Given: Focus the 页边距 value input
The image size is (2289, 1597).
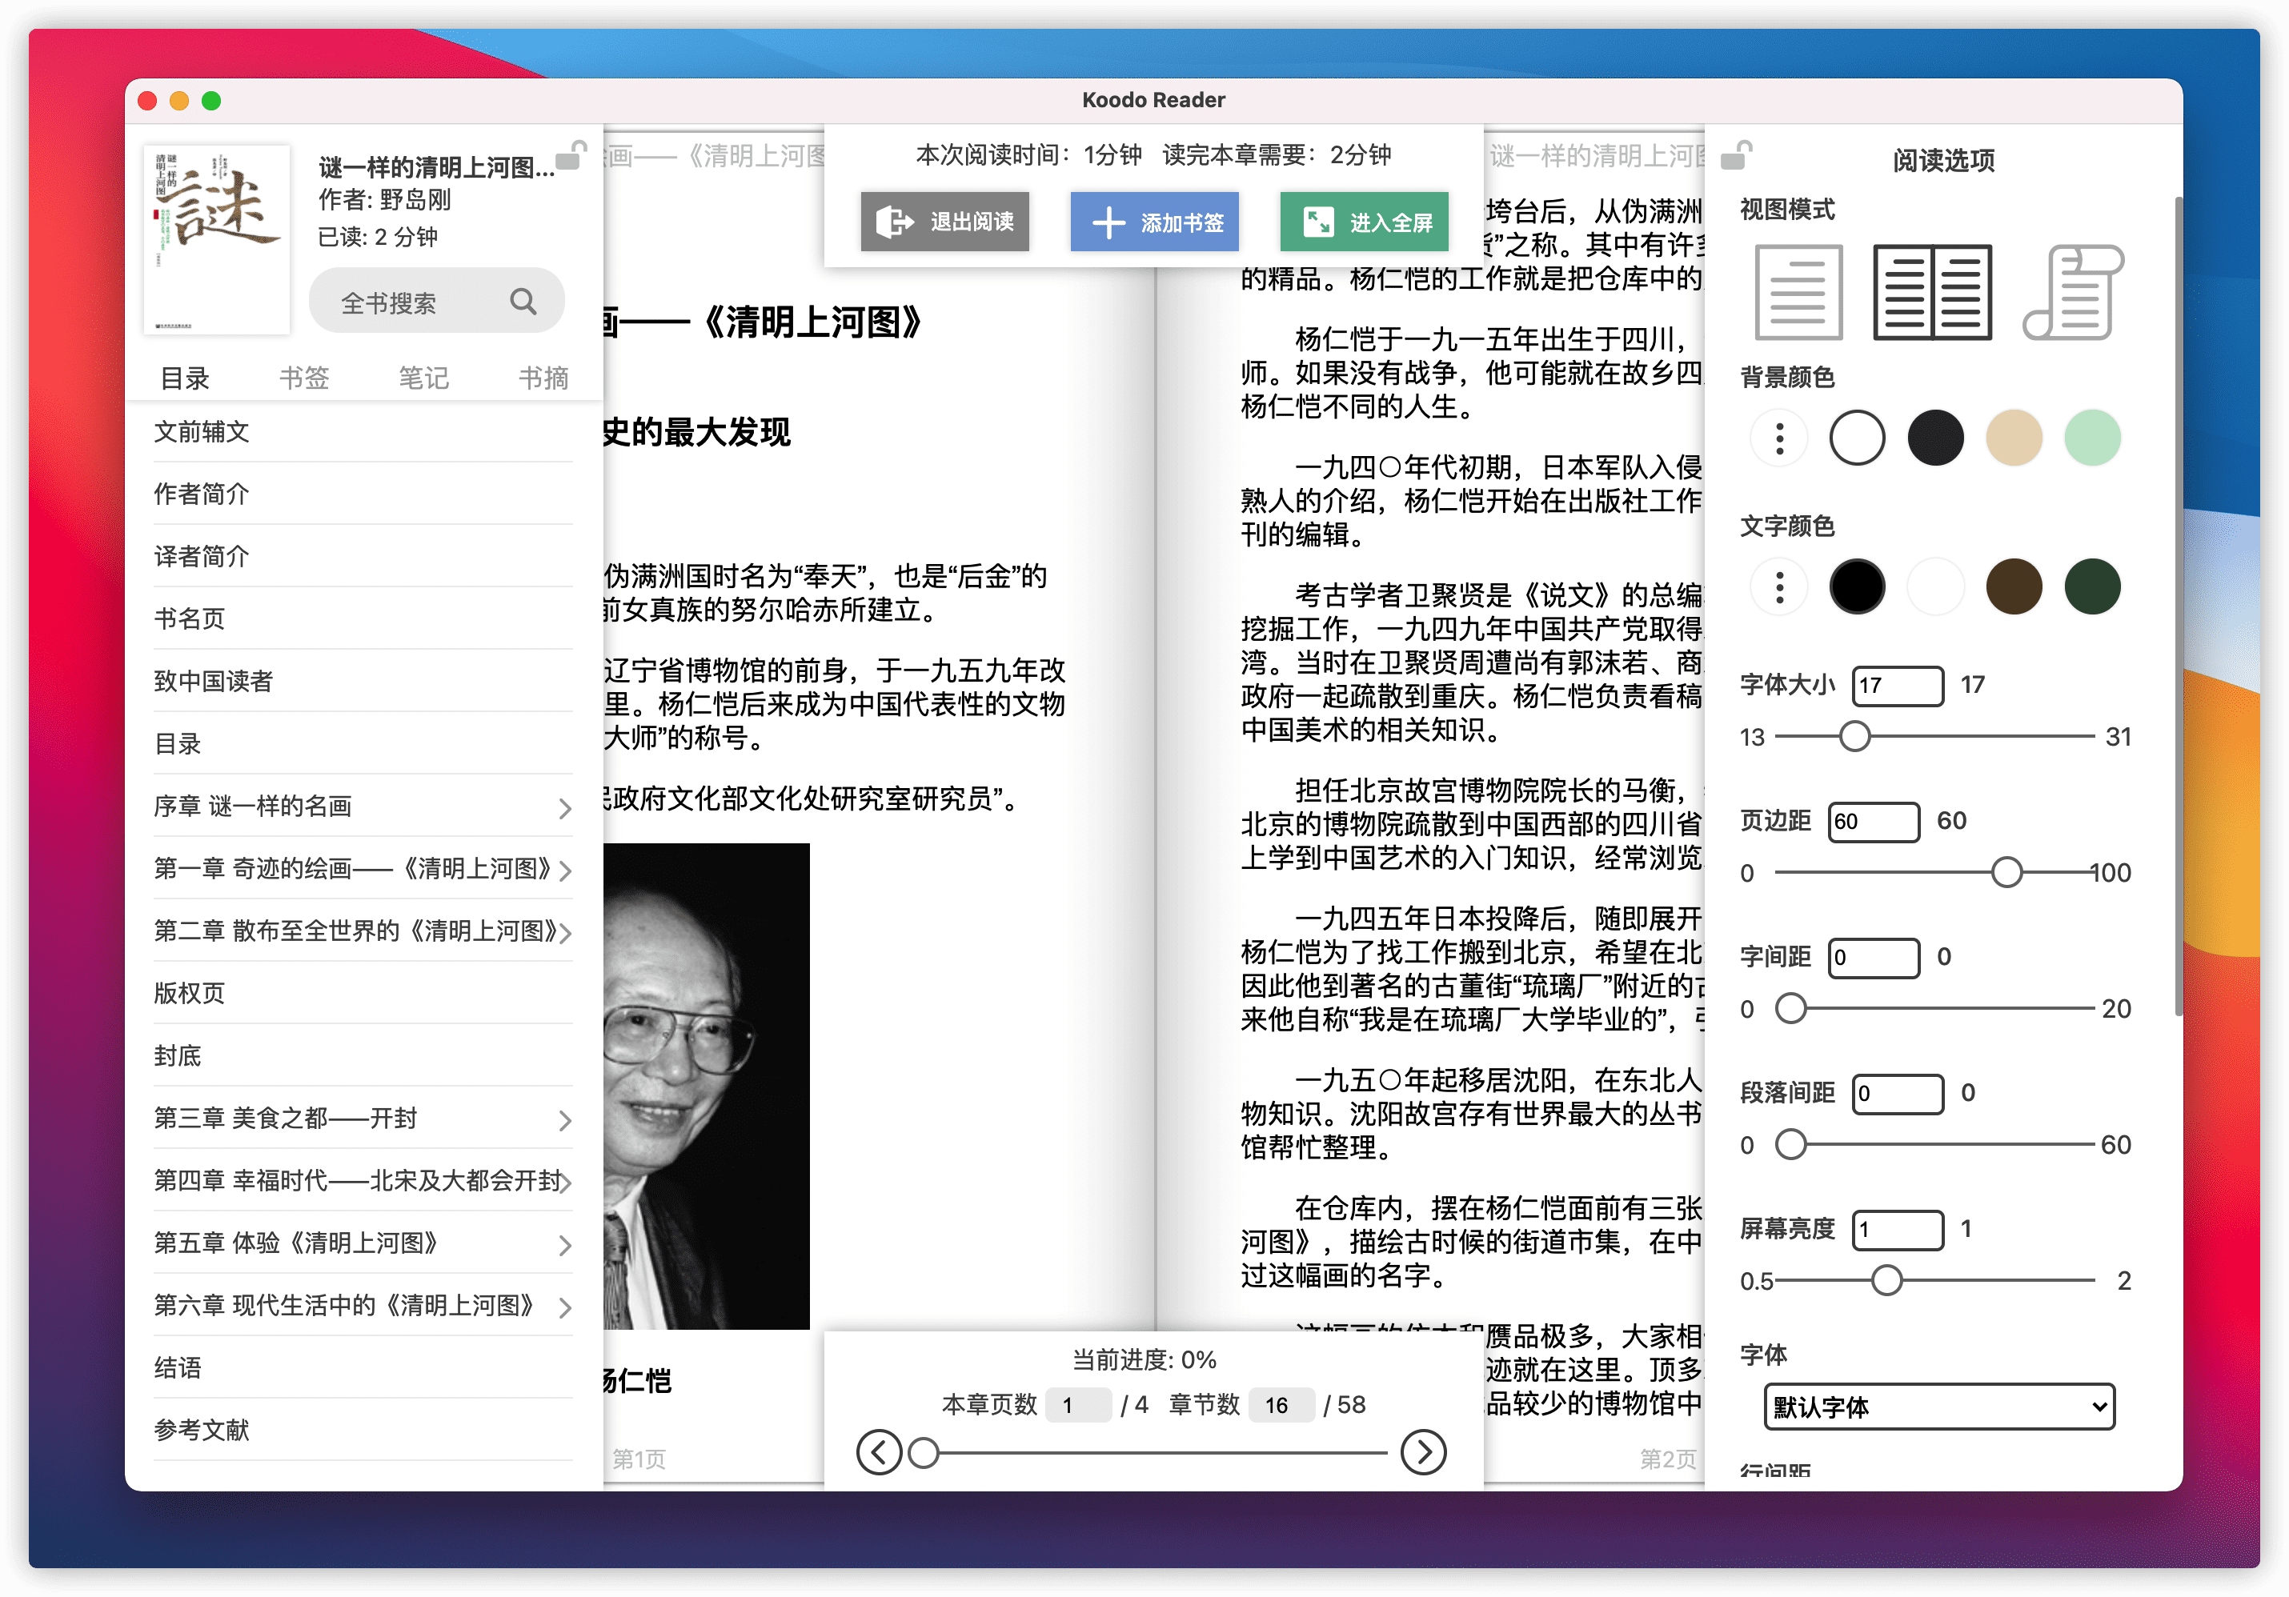Looking at the screenshot, I should point(1874,822).
